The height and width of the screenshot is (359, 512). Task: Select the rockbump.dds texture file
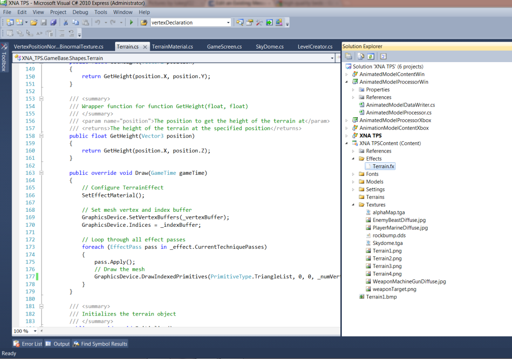pyautogui.click(x=389, y=235)
